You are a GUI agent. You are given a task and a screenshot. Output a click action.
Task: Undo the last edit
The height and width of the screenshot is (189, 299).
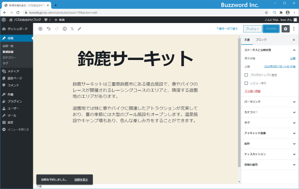[x=48, y=29]
